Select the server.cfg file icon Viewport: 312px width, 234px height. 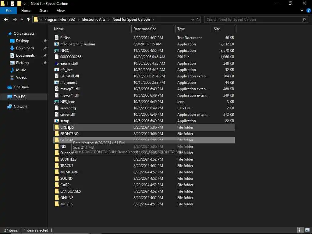click(57, 108)
